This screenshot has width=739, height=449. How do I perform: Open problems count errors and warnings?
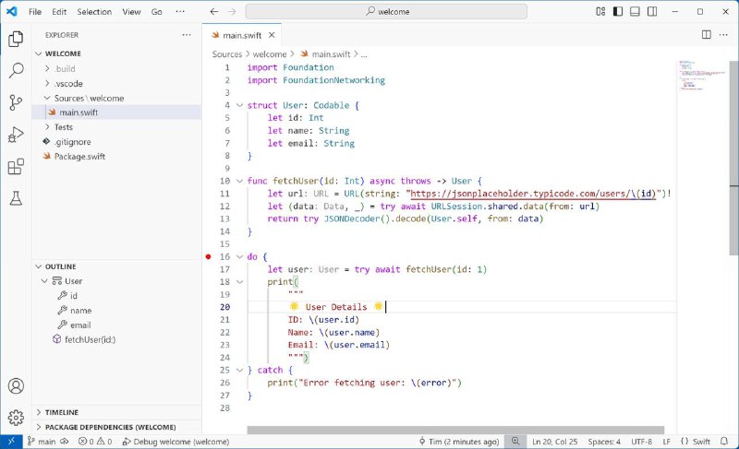(x=95, y=442)
